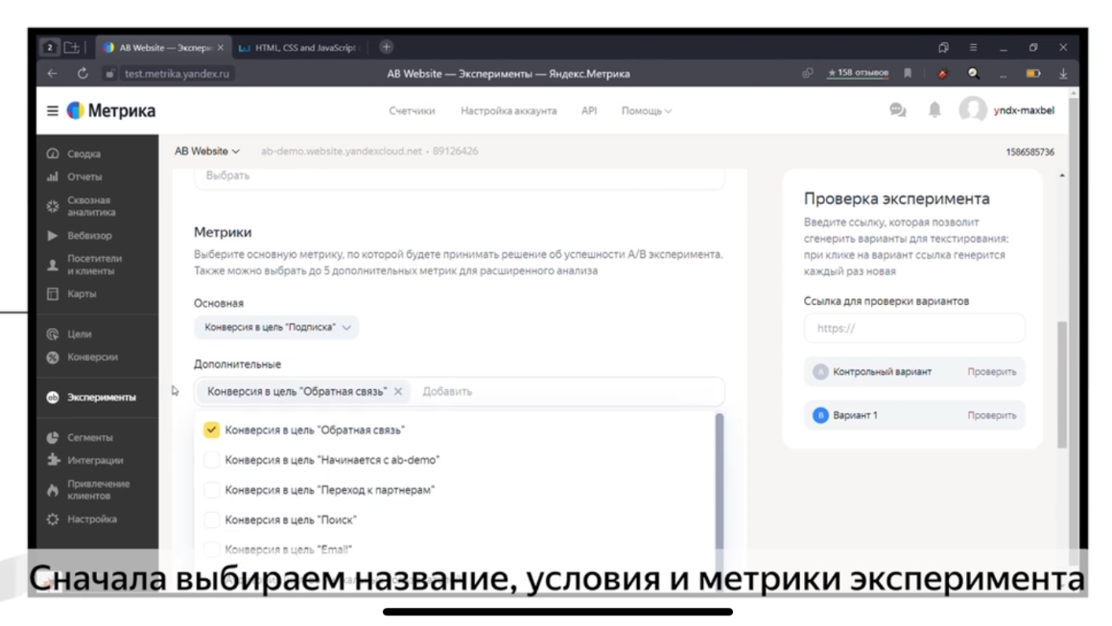Uncheck Конверсия в цель "Обратная связь"

point(211,430)
